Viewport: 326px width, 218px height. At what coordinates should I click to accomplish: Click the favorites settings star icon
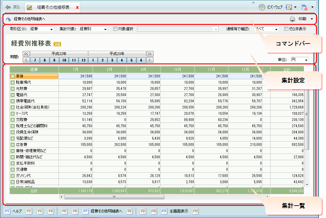tap(289, 7)
